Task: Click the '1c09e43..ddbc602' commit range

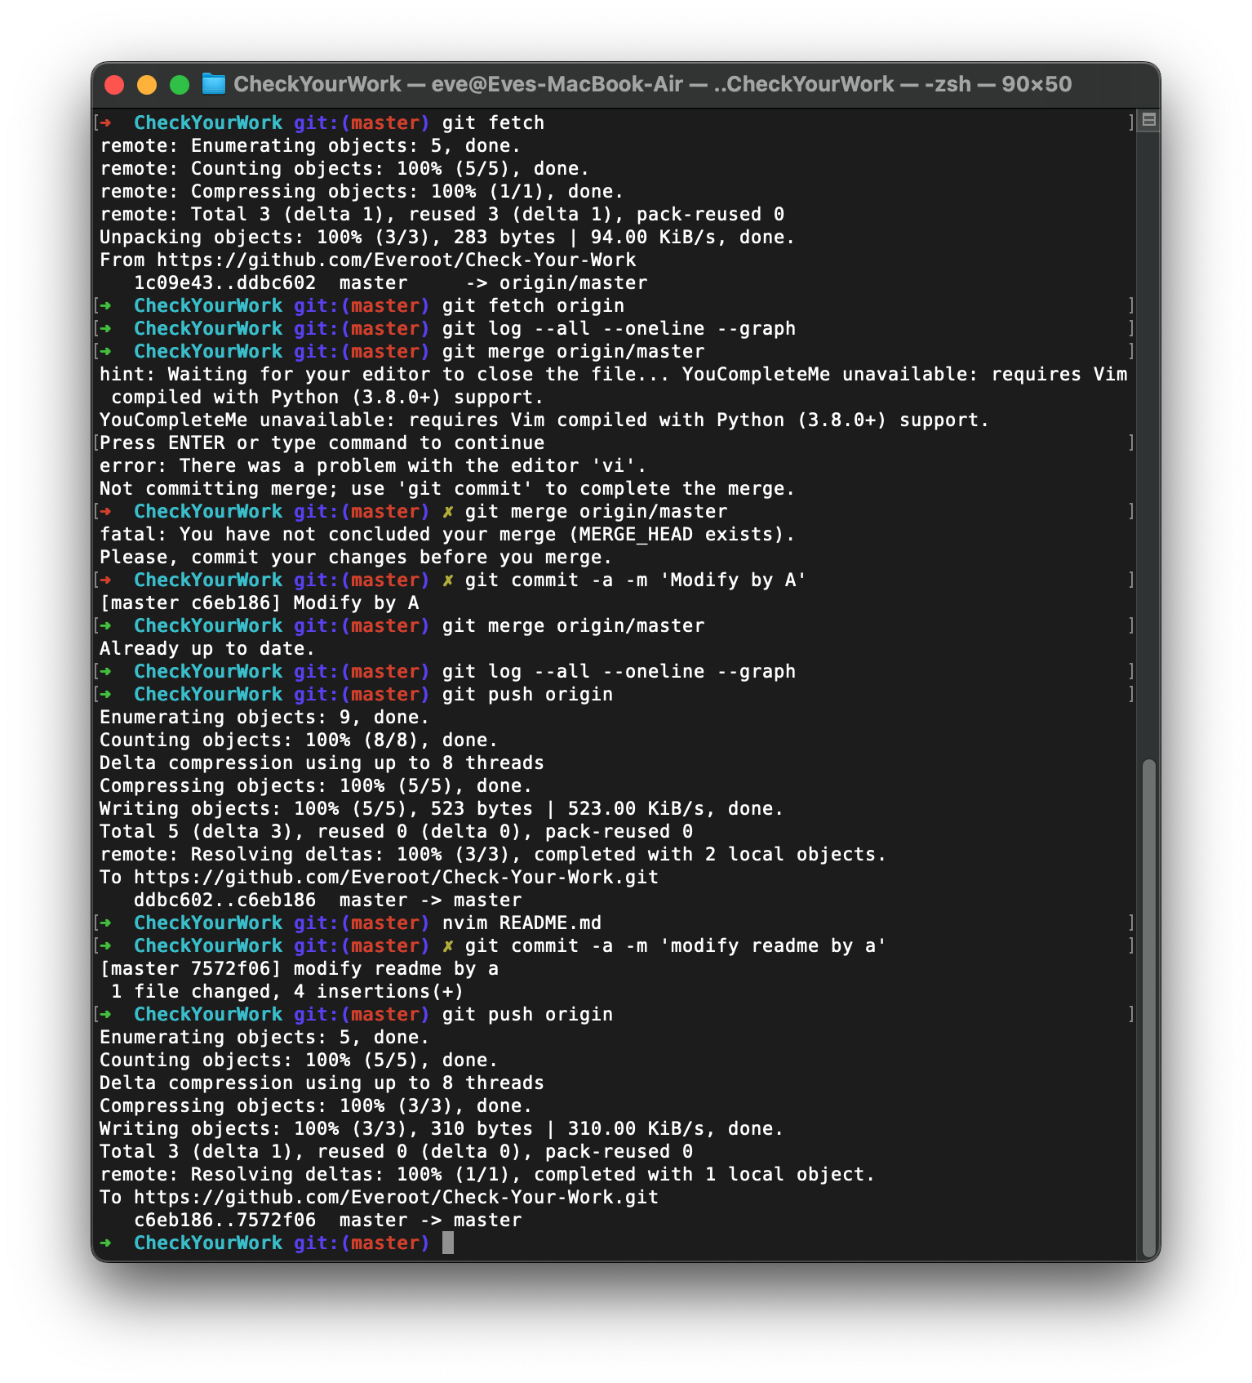Action: [224, 282]
